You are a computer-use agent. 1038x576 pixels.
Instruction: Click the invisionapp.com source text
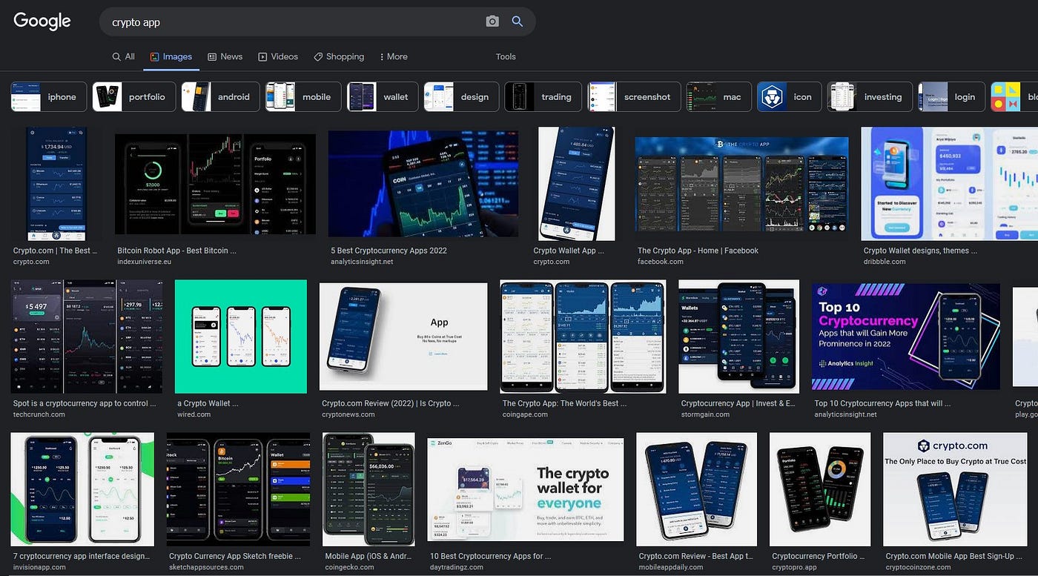coord(40,567)
